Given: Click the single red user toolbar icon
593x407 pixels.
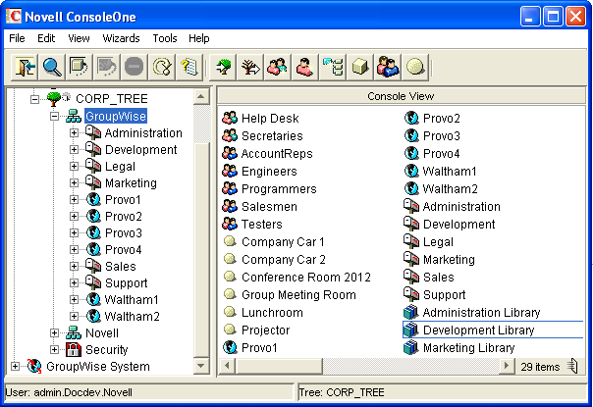Looking at the screenshot, I should click(x=304, y=68).
